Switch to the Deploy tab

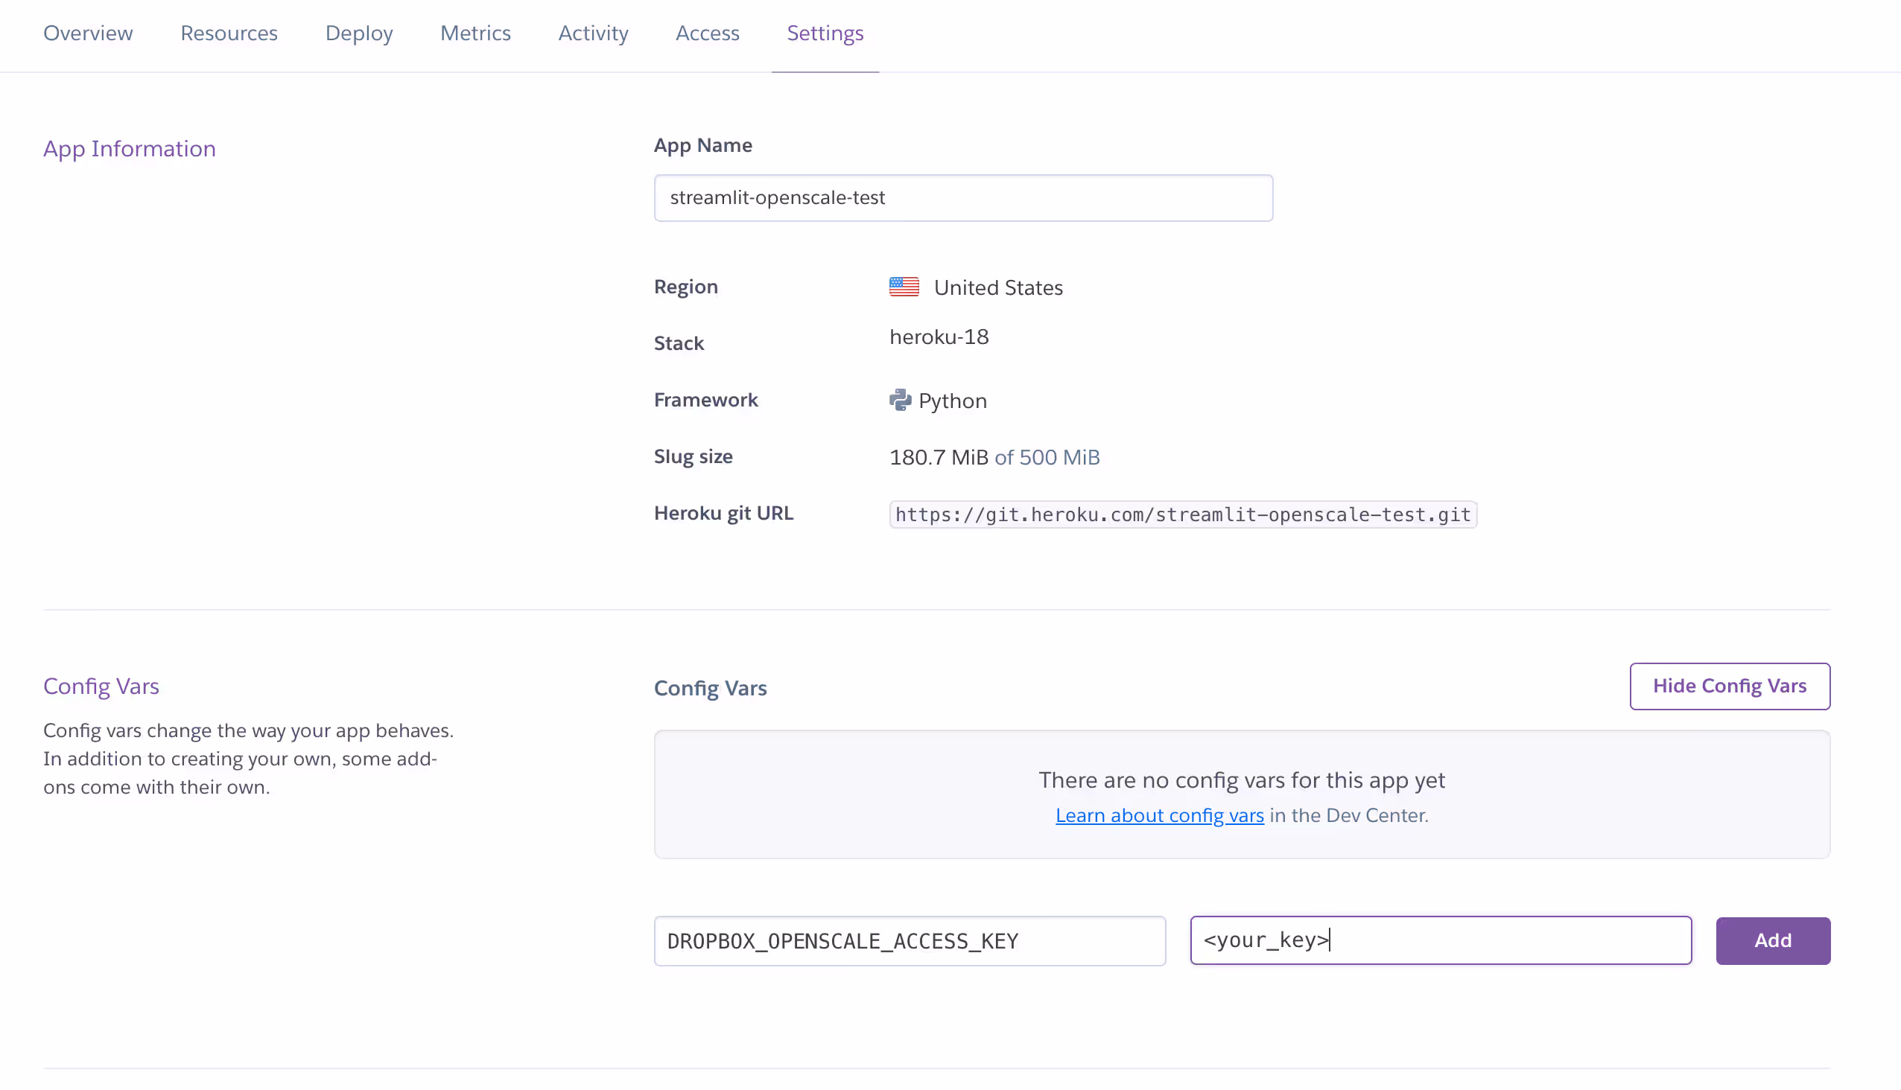(x=359, y=33)
